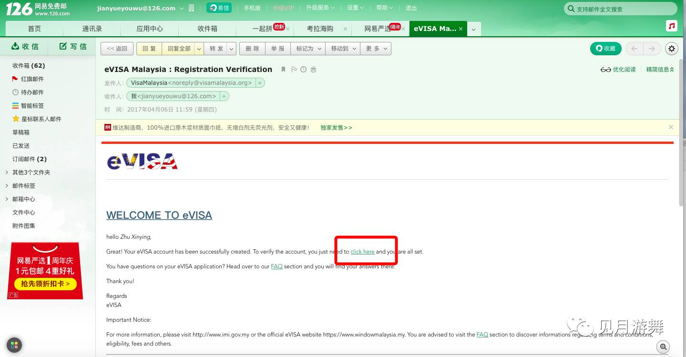Open the 独家发售>> ad link

(x=336, y=128)
